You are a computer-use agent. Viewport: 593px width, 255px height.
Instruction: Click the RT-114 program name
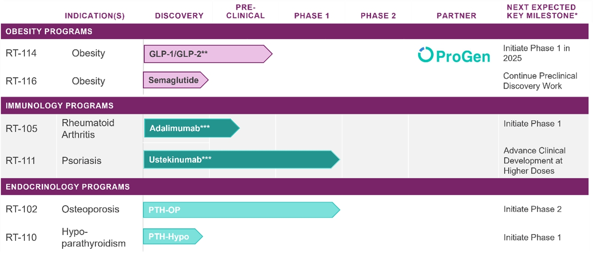21,53
